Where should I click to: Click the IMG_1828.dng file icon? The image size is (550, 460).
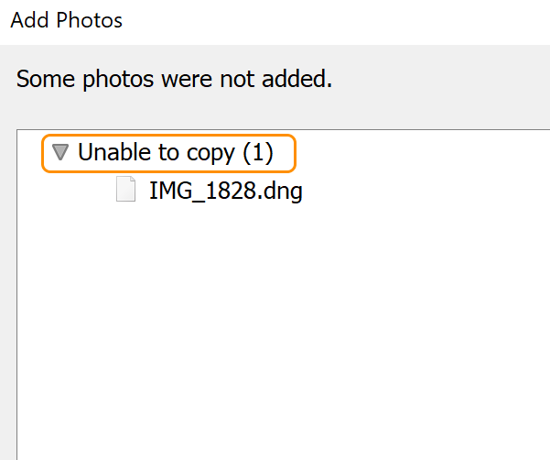click(x=126, y=191)
